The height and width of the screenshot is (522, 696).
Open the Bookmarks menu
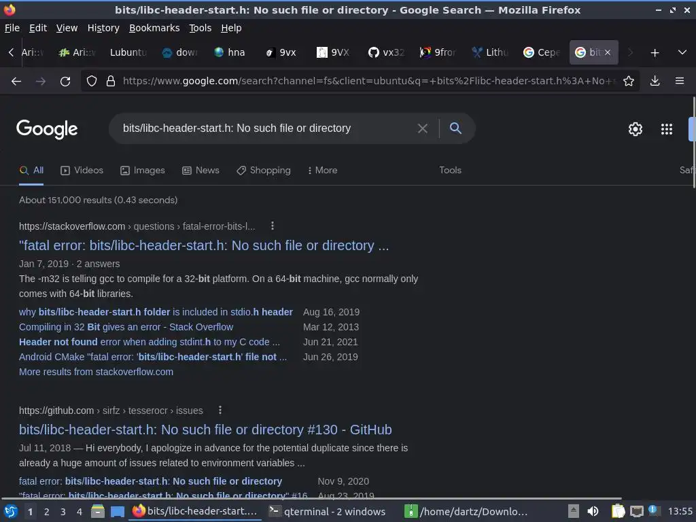click(x=154, y=28)
